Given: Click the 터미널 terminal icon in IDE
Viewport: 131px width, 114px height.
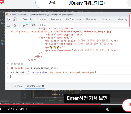Looking at the screenshot, I should click(23, 103).
